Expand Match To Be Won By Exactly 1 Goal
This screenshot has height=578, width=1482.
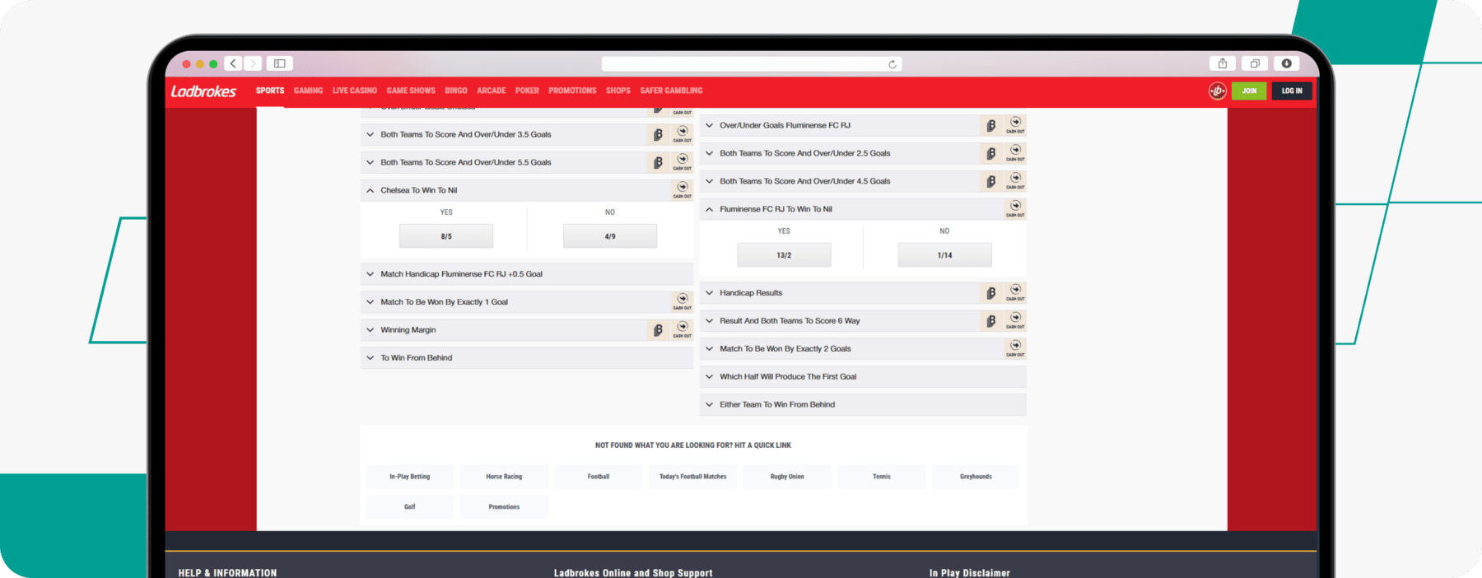[527, 302]
